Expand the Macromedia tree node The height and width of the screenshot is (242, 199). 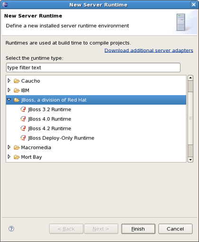(x=9, y=147)
